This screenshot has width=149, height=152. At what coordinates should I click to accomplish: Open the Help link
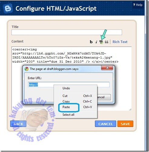coord(138,5)
